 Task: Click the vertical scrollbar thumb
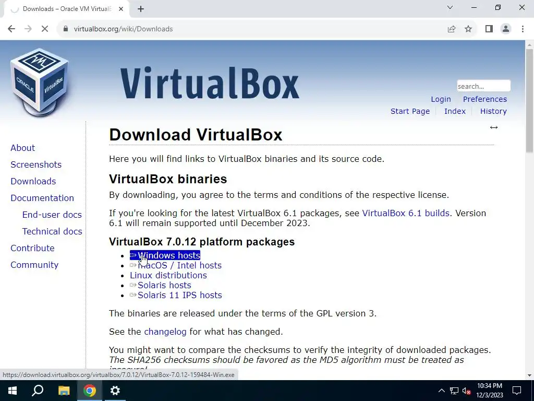coord(530,101)
